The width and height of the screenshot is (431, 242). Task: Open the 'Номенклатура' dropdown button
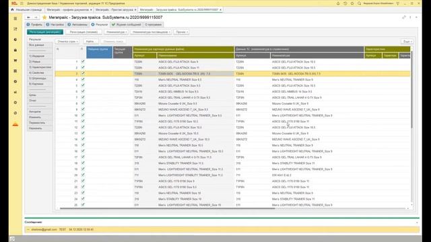(x=117, y=32)
